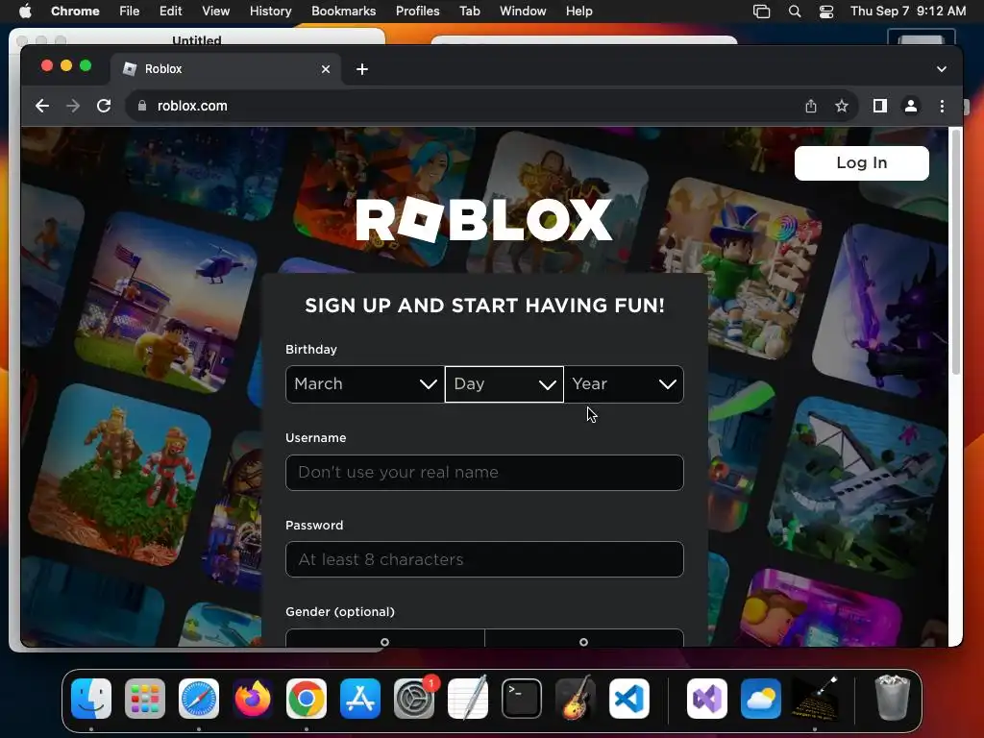
Task: Open a new tab
Action: tap(362, 69)
